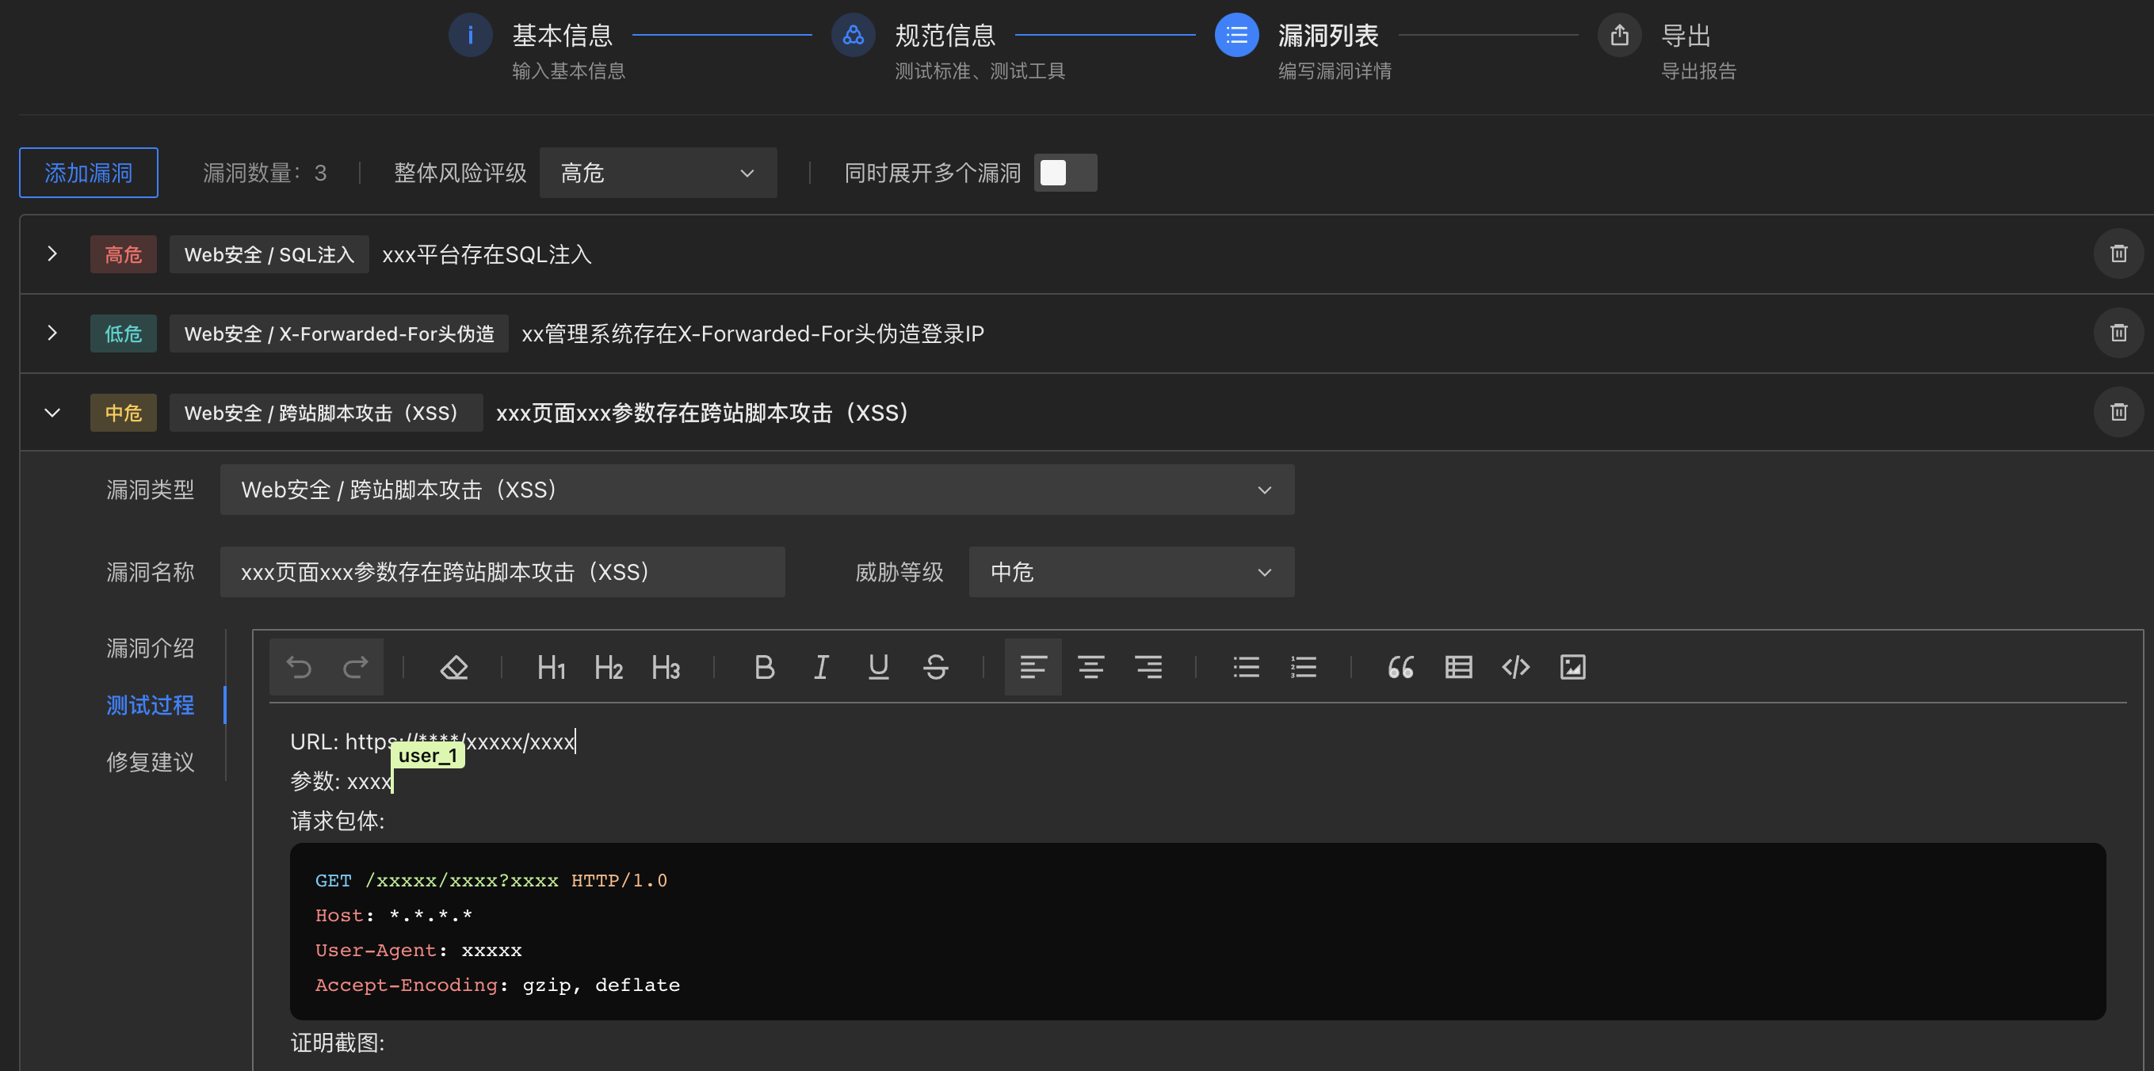Insert a table using the toolbar icon
The height and width of the screenshot is (1071, 2154).
click(x=1458, y=667)
